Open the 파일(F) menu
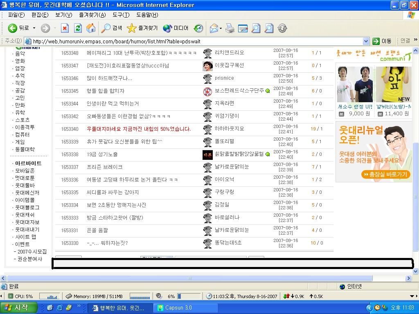The image size is (419, 314). coord(16,15)
